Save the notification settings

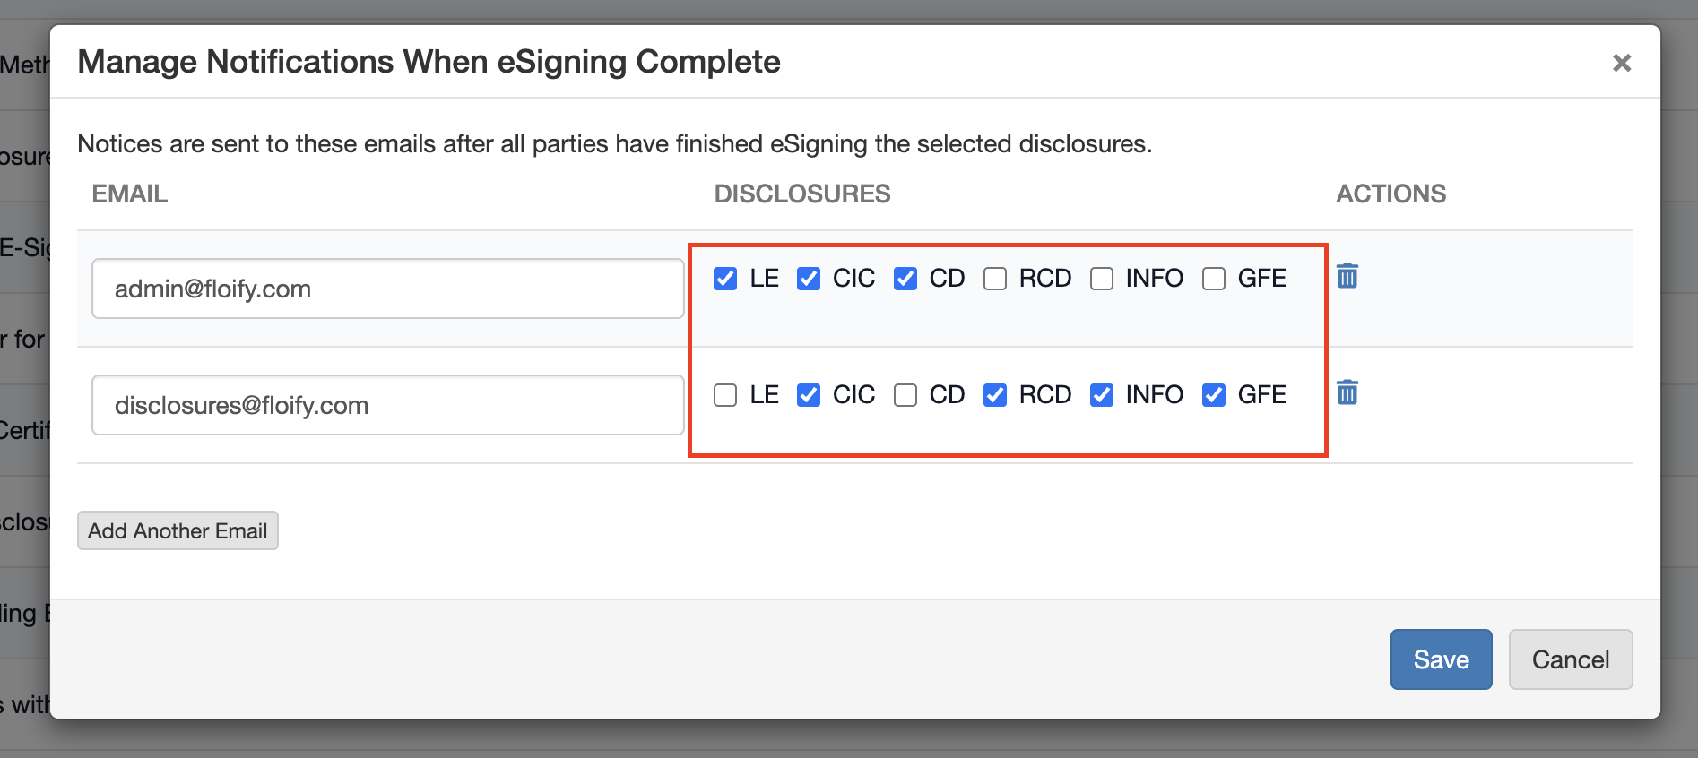[1441, 659]
